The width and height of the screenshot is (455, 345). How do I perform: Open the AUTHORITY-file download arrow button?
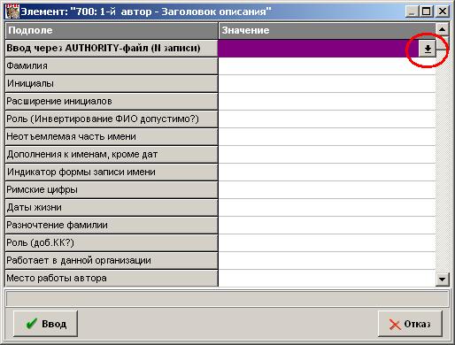tap(428, 49)
